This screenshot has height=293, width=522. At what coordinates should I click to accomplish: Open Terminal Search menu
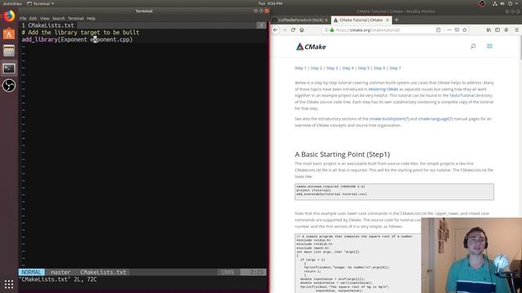(58, 19)
